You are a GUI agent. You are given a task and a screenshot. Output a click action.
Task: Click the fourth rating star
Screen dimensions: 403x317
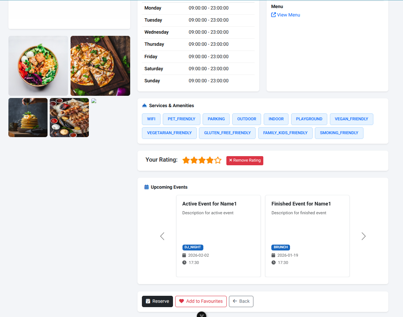(x=210, y=160)
